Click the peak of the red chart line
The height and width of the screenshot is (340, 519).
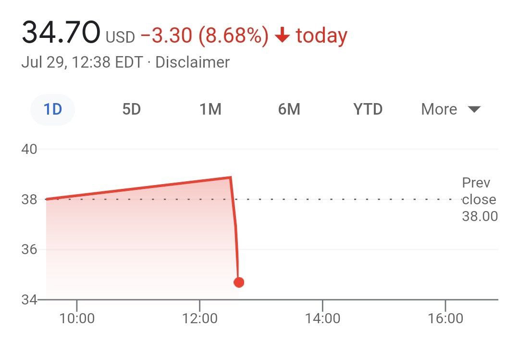coord(230,176)
